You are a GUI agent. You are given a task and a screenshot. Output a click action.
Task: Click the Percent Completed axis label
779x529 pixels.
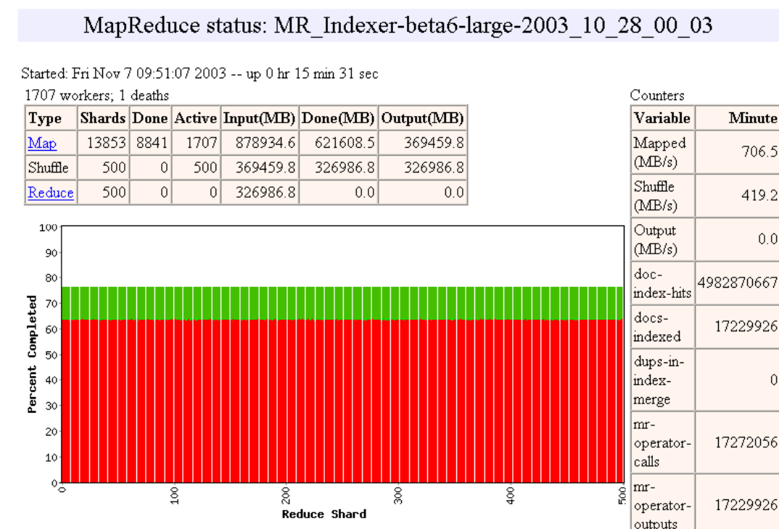pos(32,354)
